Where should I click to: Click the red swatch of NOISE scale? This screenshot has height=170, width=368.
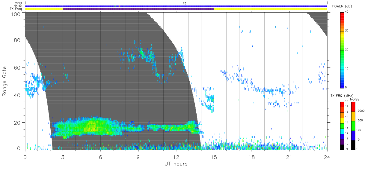point(353,107)
